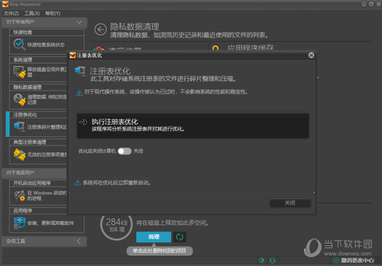Screen dimensions: 382x266
Task: Toggle the 优化后关闭计算机 switch
Action: tap(124, 151)
